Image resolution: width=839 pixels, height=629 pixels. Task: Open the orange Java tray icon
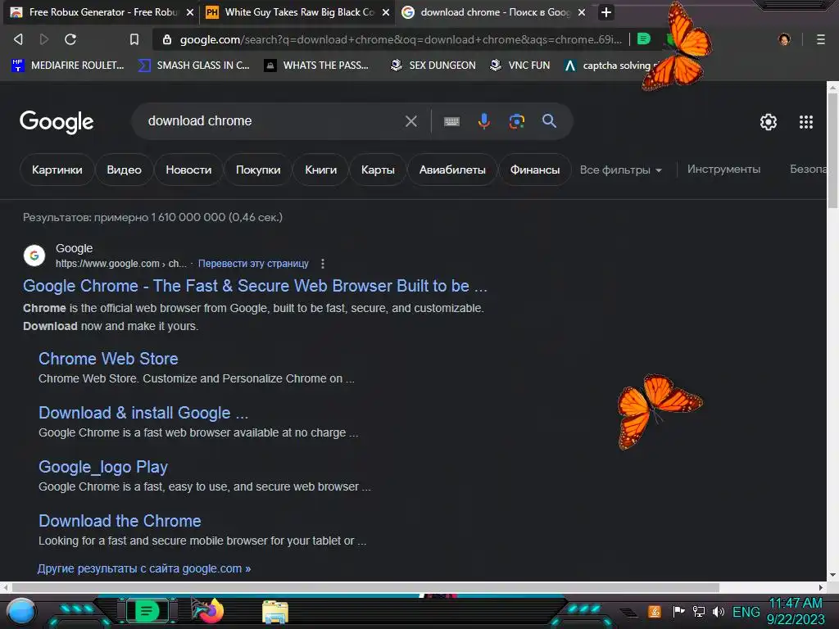pyautogui.click(x=654, y=611)
